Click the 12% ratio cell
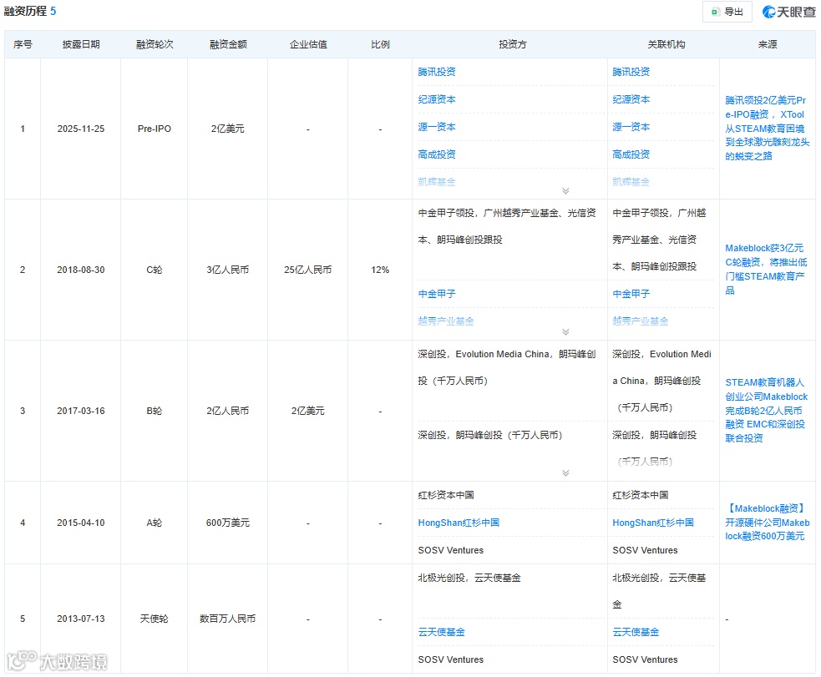The image size is (821, 677). (x=380, y=270)
